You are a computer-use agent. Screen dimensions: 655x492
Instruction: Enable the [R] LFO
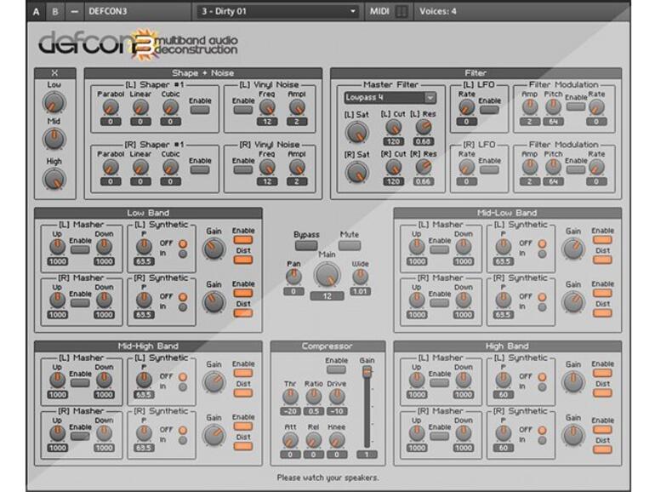tap(489, 169)
